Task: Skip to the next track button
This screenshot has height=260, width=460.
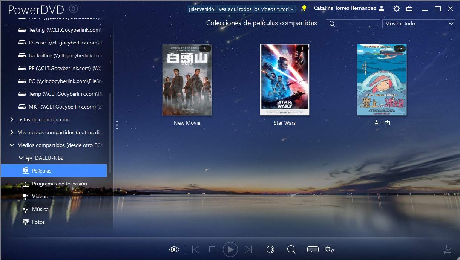Action: pyautogui.click(x=248, y=249)
